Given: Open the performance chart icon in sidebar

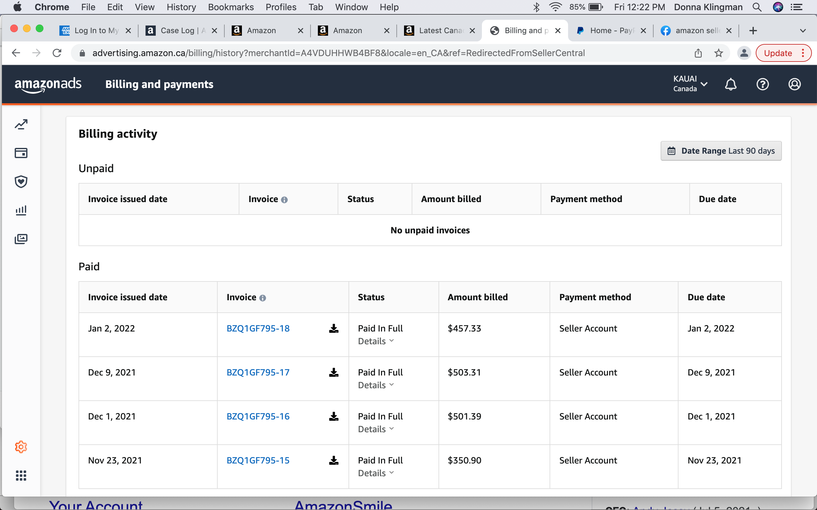Looking at the screenshot, I should point(21,124).
